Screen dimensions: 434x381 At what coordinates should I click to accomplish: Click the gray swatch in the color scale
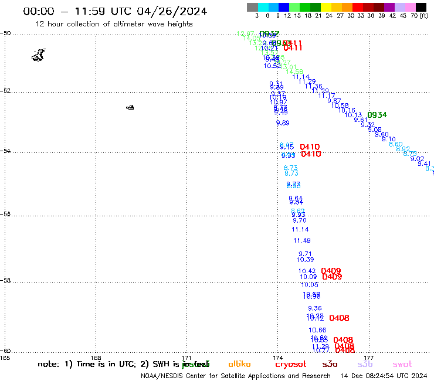[253, 7]
